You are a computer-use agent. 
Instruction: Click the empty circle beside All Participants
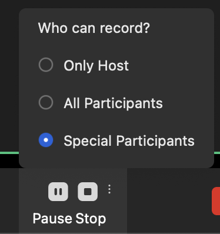click(x=46, y=102)
